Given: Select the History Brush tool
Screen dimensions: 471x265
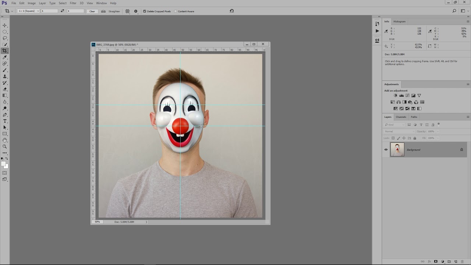Looking at the screenshot, I should click(5, 83).
